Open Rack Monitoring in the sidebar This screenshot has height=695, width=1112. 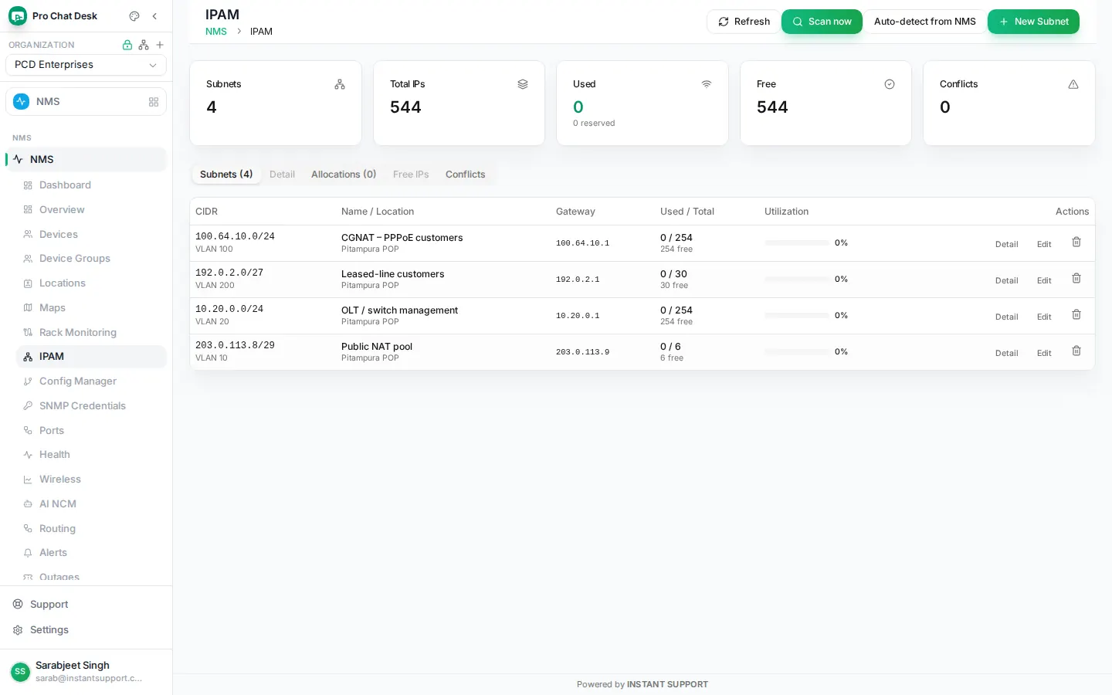[91, 333]
